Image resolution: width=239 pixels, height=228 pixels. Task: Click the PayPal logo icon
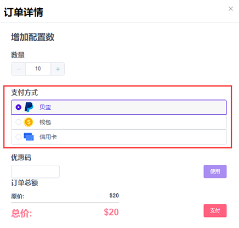pos(29,107)
